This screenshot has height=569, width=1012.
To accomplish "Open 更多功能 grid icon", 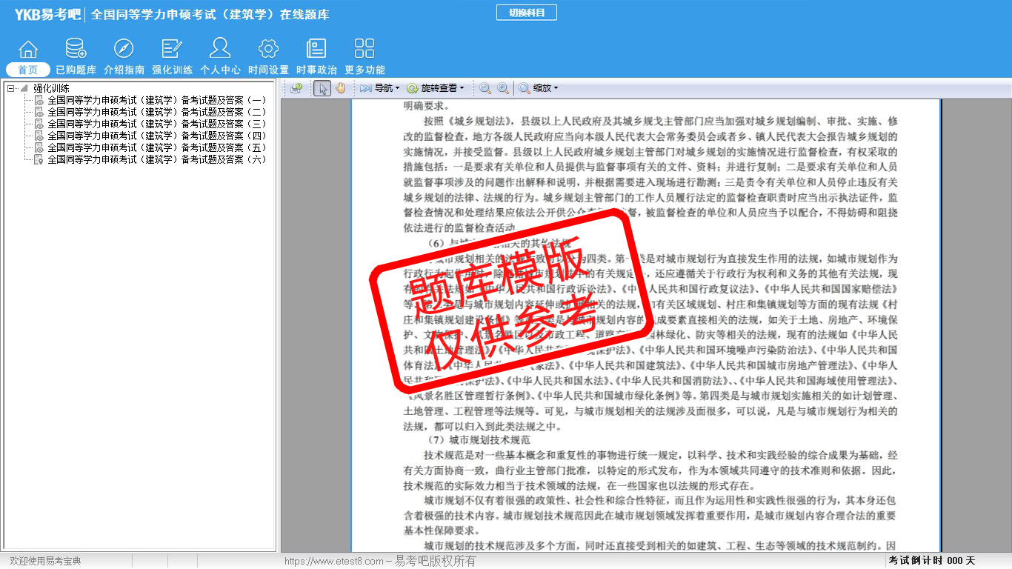I will [364, 50].
